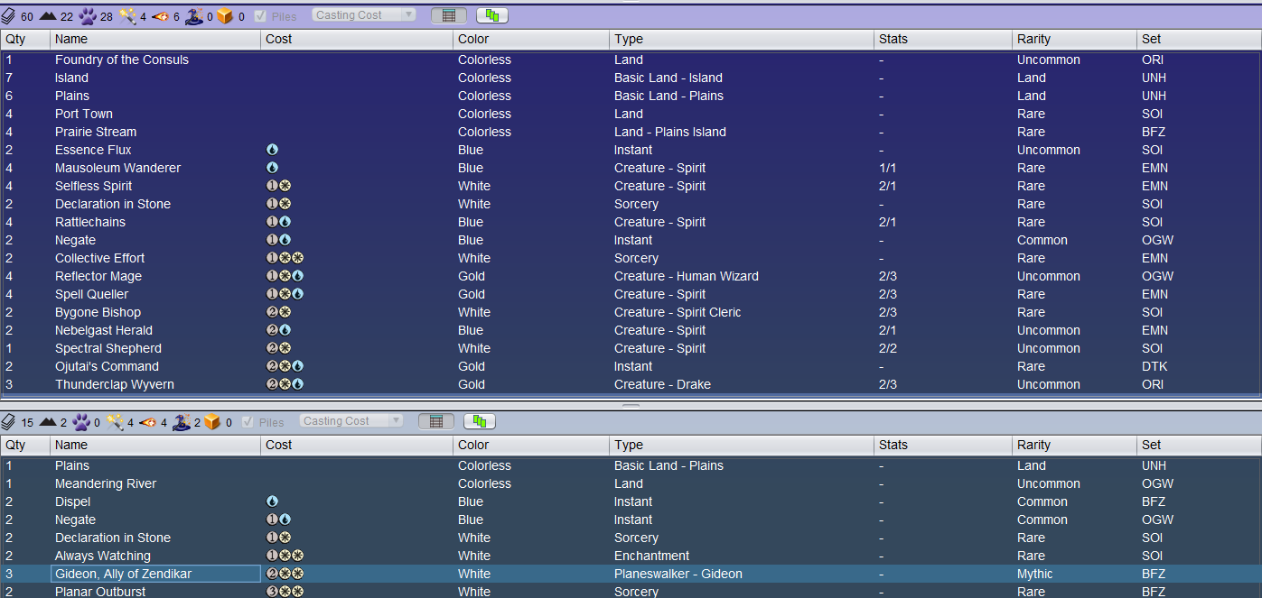Click the mana cost symbols of Planar Outburst
This screenshot has width=1262, height=598.
285,592
